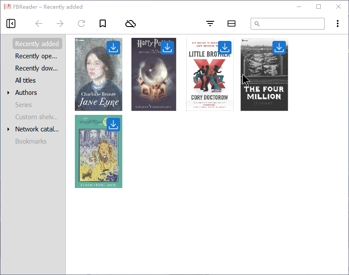The width and height of the screenshot is (349, 275).
Task: Click the FBReader app icon in title bar
Action: pos(7,7)
